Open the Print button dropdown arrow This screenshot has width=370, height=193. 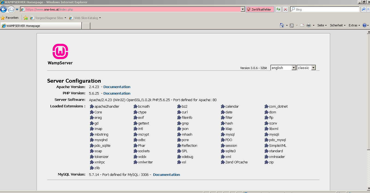(x=314, y=26)
